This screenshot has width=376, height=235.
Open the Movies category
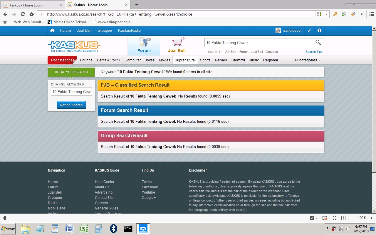(x=165, y=60)
